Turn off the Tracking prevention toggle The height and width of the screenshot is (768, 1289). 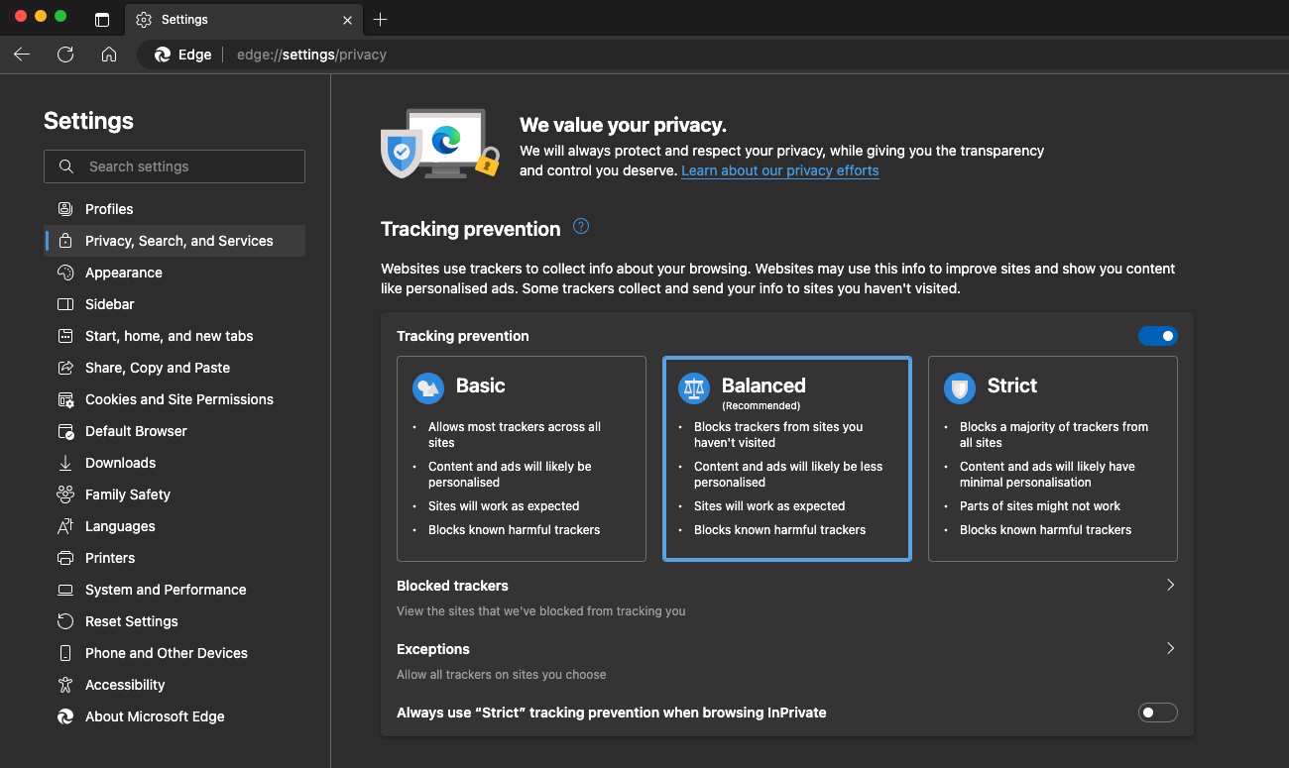pyautogui.click(x=1157, y=336)
